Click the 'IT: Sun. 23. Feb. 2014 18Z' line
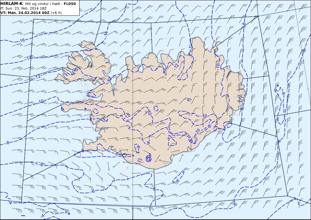311x220 pixels. tap(23, 8)
